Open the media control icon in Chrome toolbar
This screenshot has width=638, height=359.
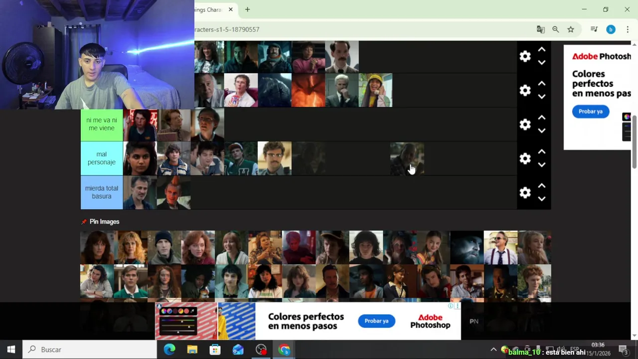(594, 29)
